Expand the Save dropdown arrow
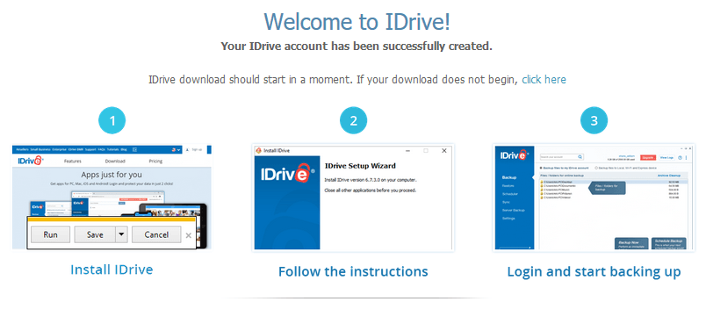This screenshot has width=706, height=316. coord(121,234)
